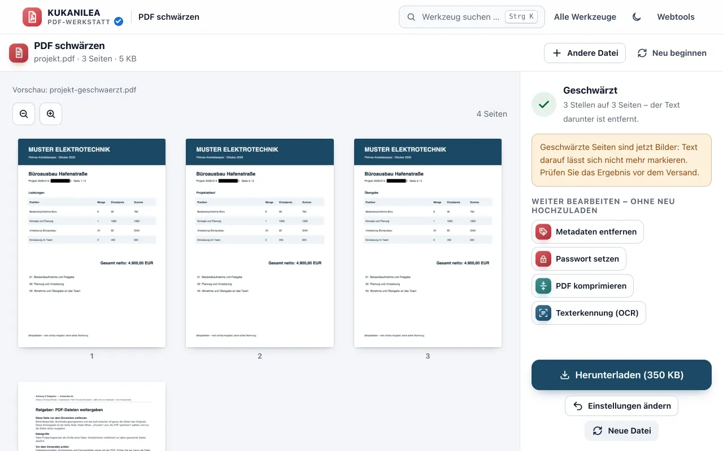Click Neue Datei button

tap(621, 431)
